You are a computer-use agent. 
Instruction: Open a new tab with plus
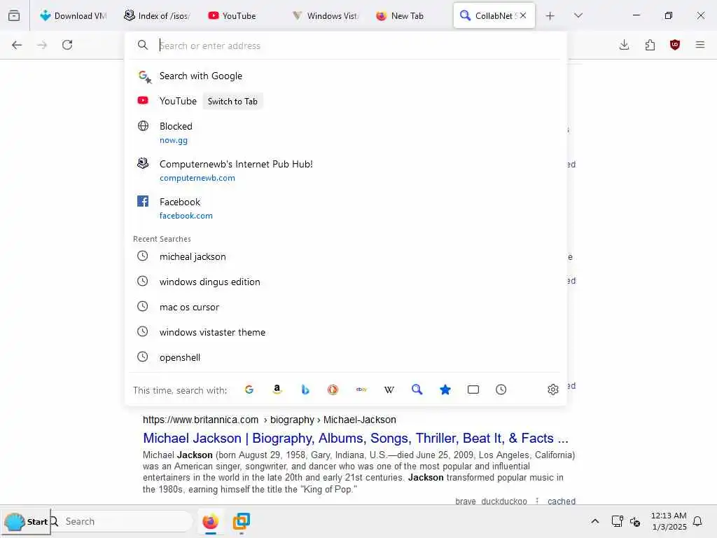(550, 15)
